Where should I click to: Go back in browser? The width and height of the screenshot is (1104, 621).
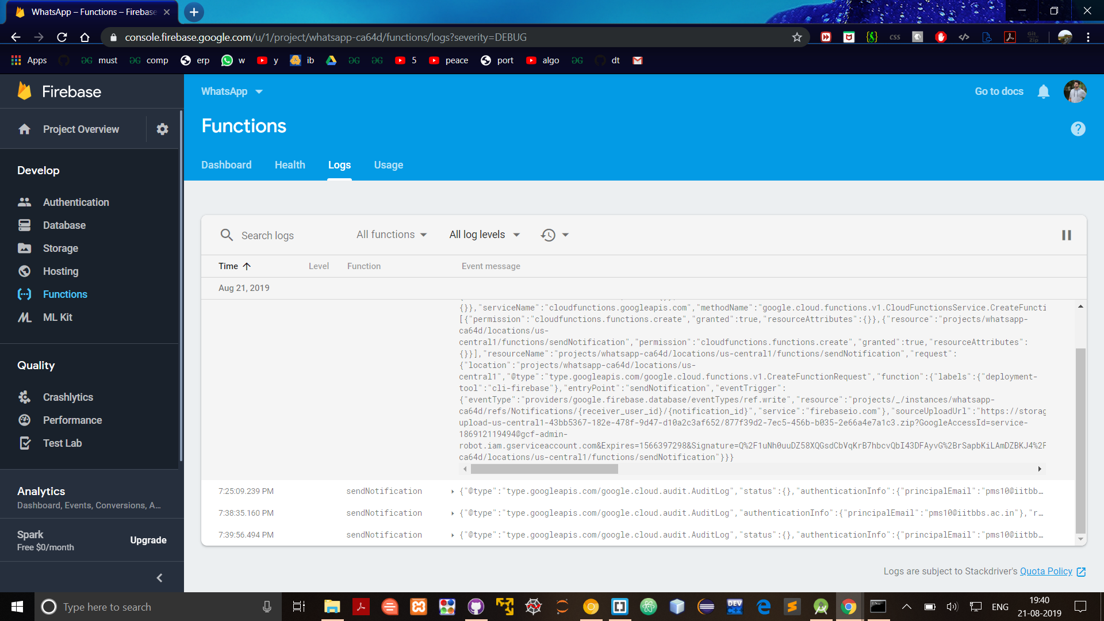click(x=16, y=37)
